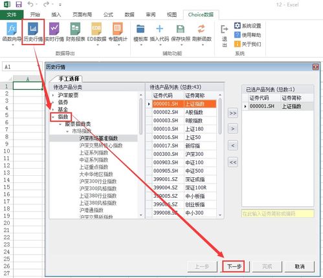The image size is (323, 278).
Task: Click the 下一步 button
Action: 234,266
